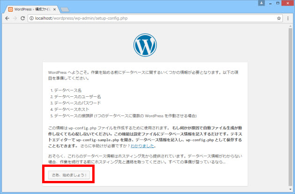The image size is (295, 194).
Task: Click the scrollbar down arrow
Action: 290,189
